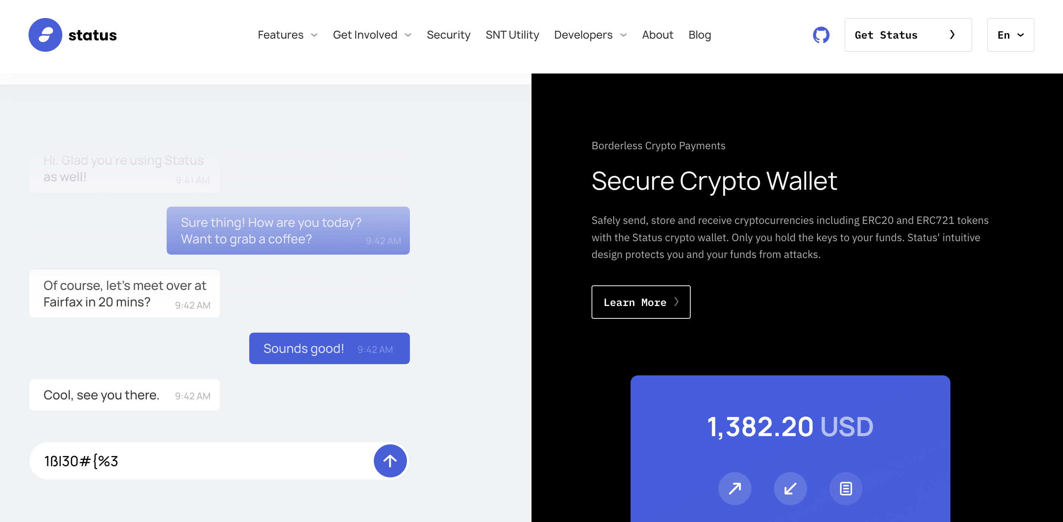Open the GitHub icon link
Screen dimensions: 1063x522
[821, 34]
